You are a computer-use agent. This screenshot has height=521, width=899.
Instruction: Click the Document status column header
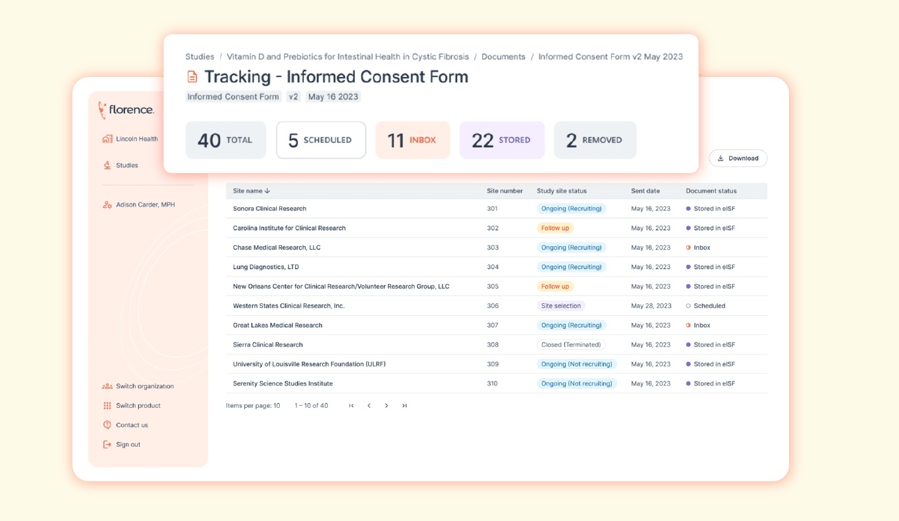pos(711,191)
